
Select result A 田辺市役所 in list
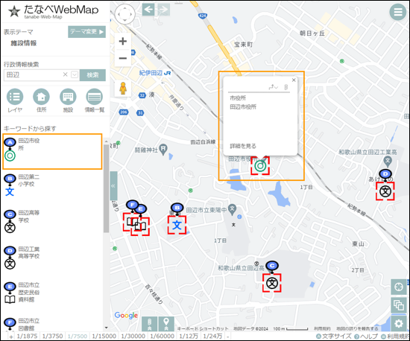[x=52, y=151]
